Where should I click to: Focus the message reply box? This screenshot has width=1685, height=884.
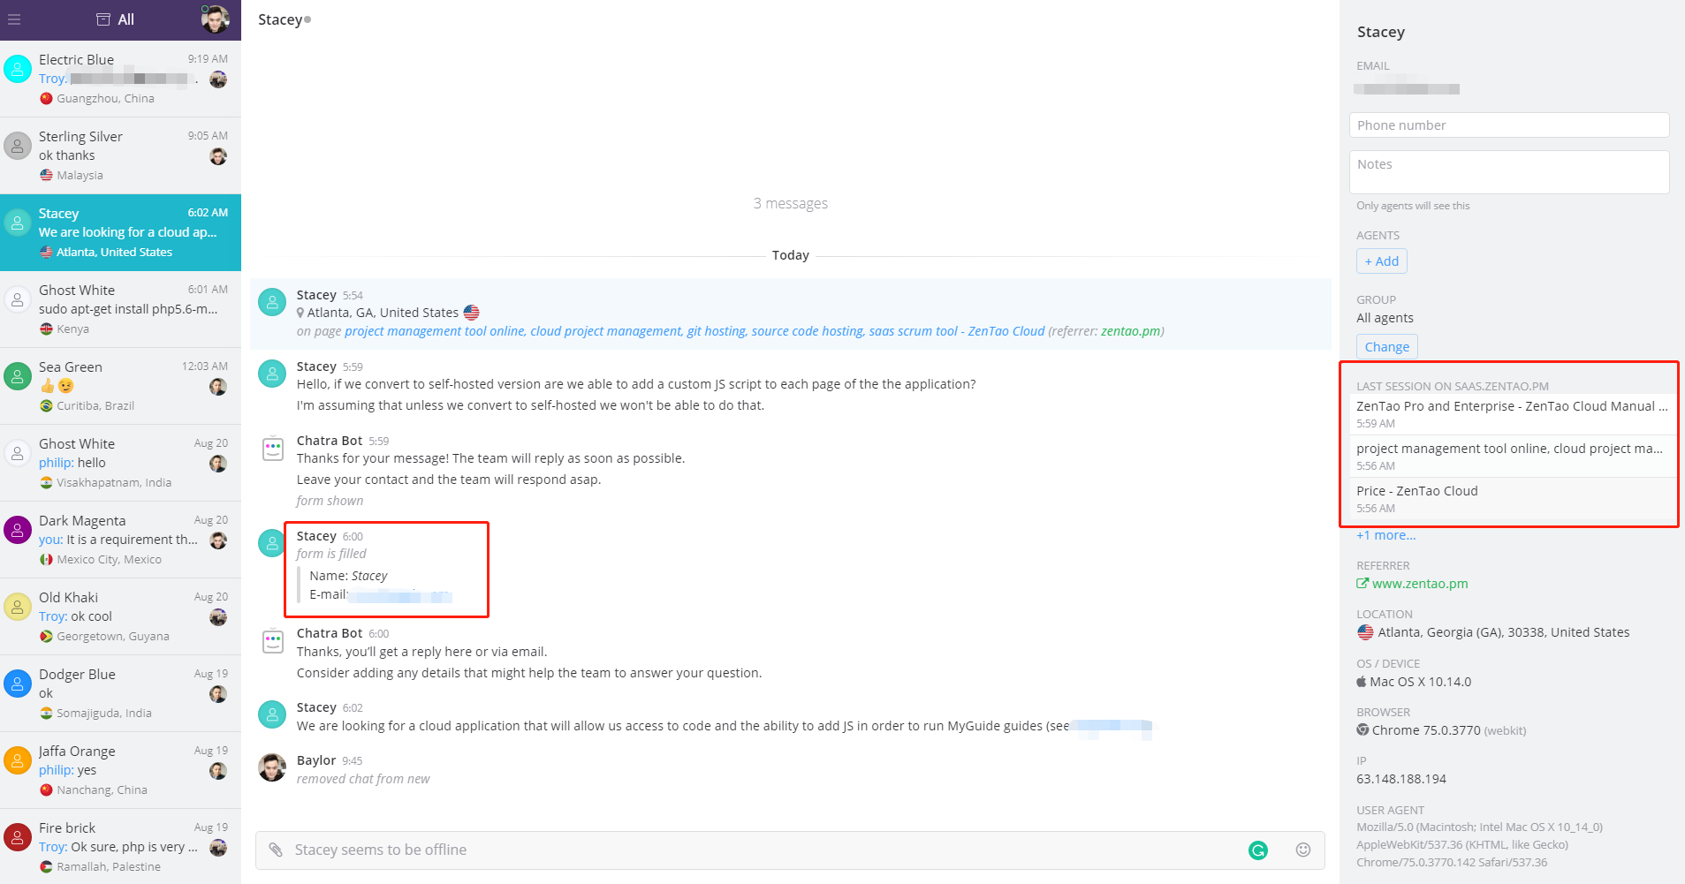[x=760, y=850]
